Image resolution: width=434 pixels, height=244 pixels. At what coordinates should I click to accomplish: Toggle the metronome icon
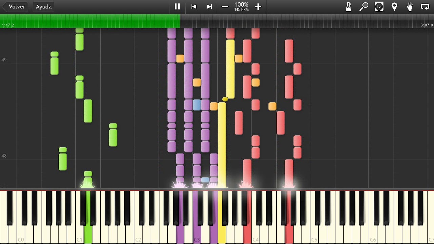click(348, 7)
